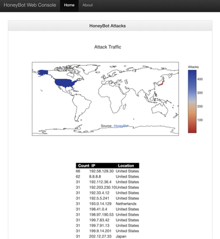Select the Home navbar tab
The image size is (220, 239).
[69, 5]
